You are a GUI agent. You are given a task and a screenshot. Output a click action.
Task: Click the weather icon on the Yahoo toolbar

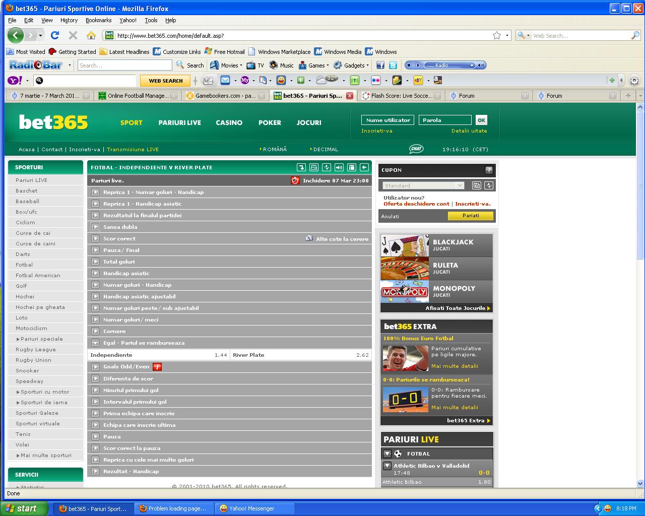[x=327, y=80]
